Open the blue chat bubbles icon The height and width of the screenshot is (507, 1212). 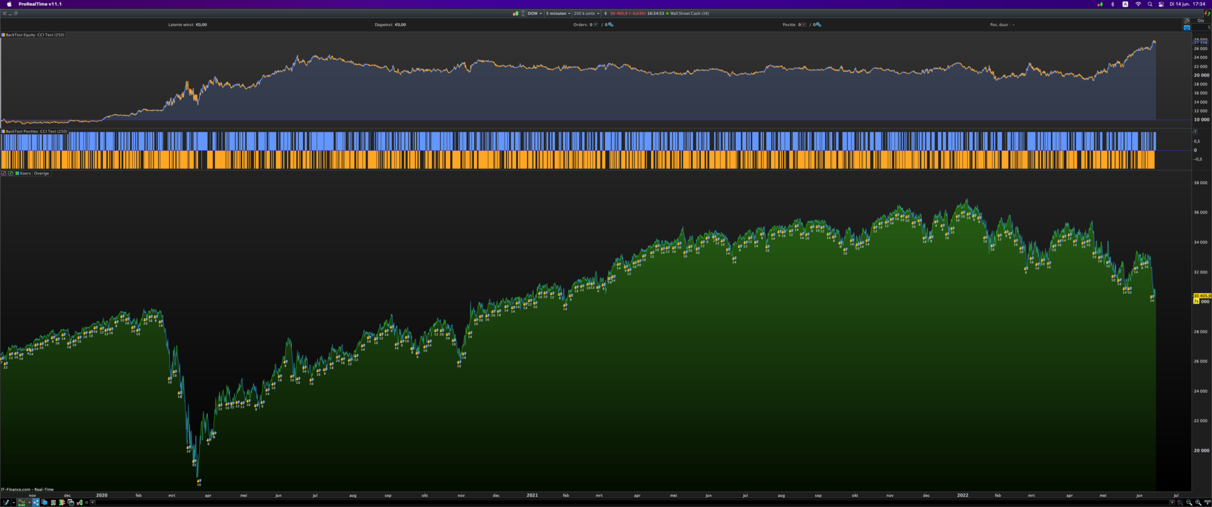click(x=44, y=502)
